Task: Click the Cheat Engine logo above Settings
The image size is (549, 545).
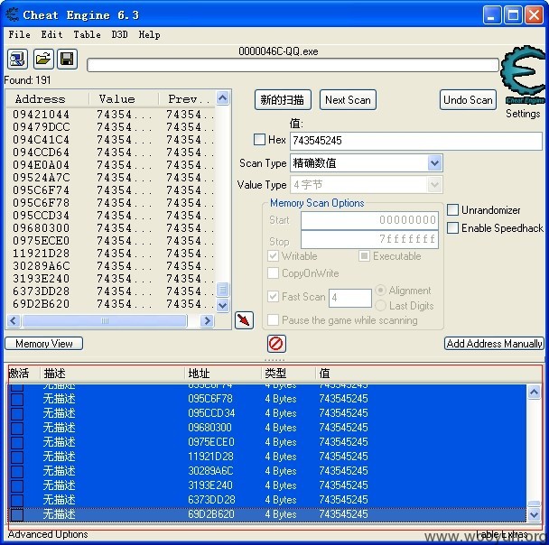Action: tap(524, 75)
